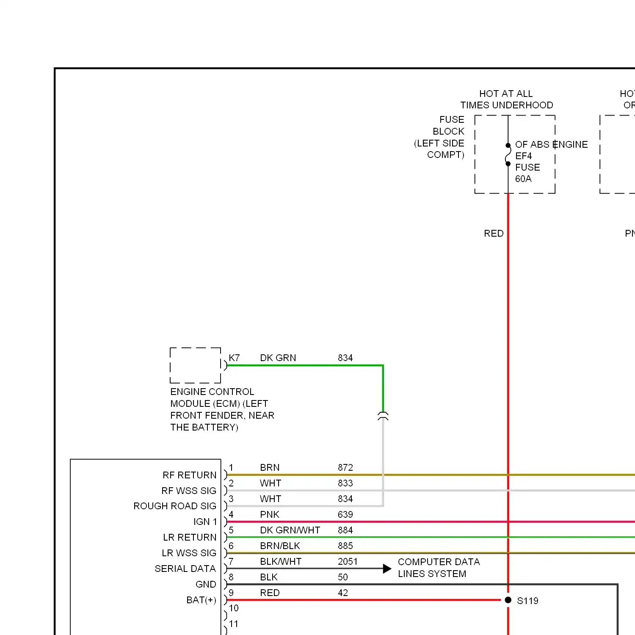Click pin number 10
This screenshot has height=635, width=635.
pyautogui.click(x=234, y=608)
